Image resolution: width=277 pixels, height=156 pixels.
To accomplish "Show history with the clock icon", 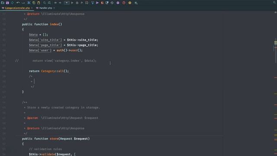I will [112, 3].
